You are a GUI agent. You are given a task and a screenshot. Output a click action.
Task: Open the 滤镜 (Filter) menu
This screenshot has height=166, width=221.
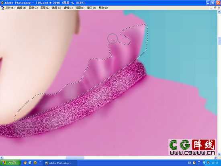(68, 8)
